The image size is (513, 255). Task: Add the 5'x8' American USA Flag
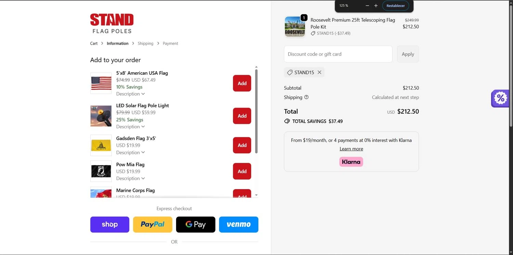(242, 83)
